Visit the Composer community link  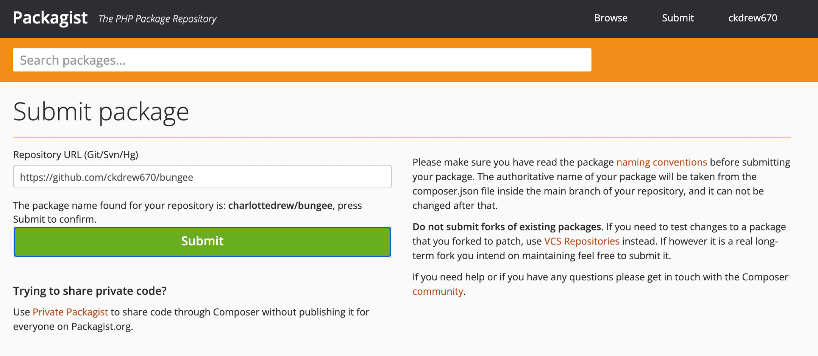(x=437, y=291)
